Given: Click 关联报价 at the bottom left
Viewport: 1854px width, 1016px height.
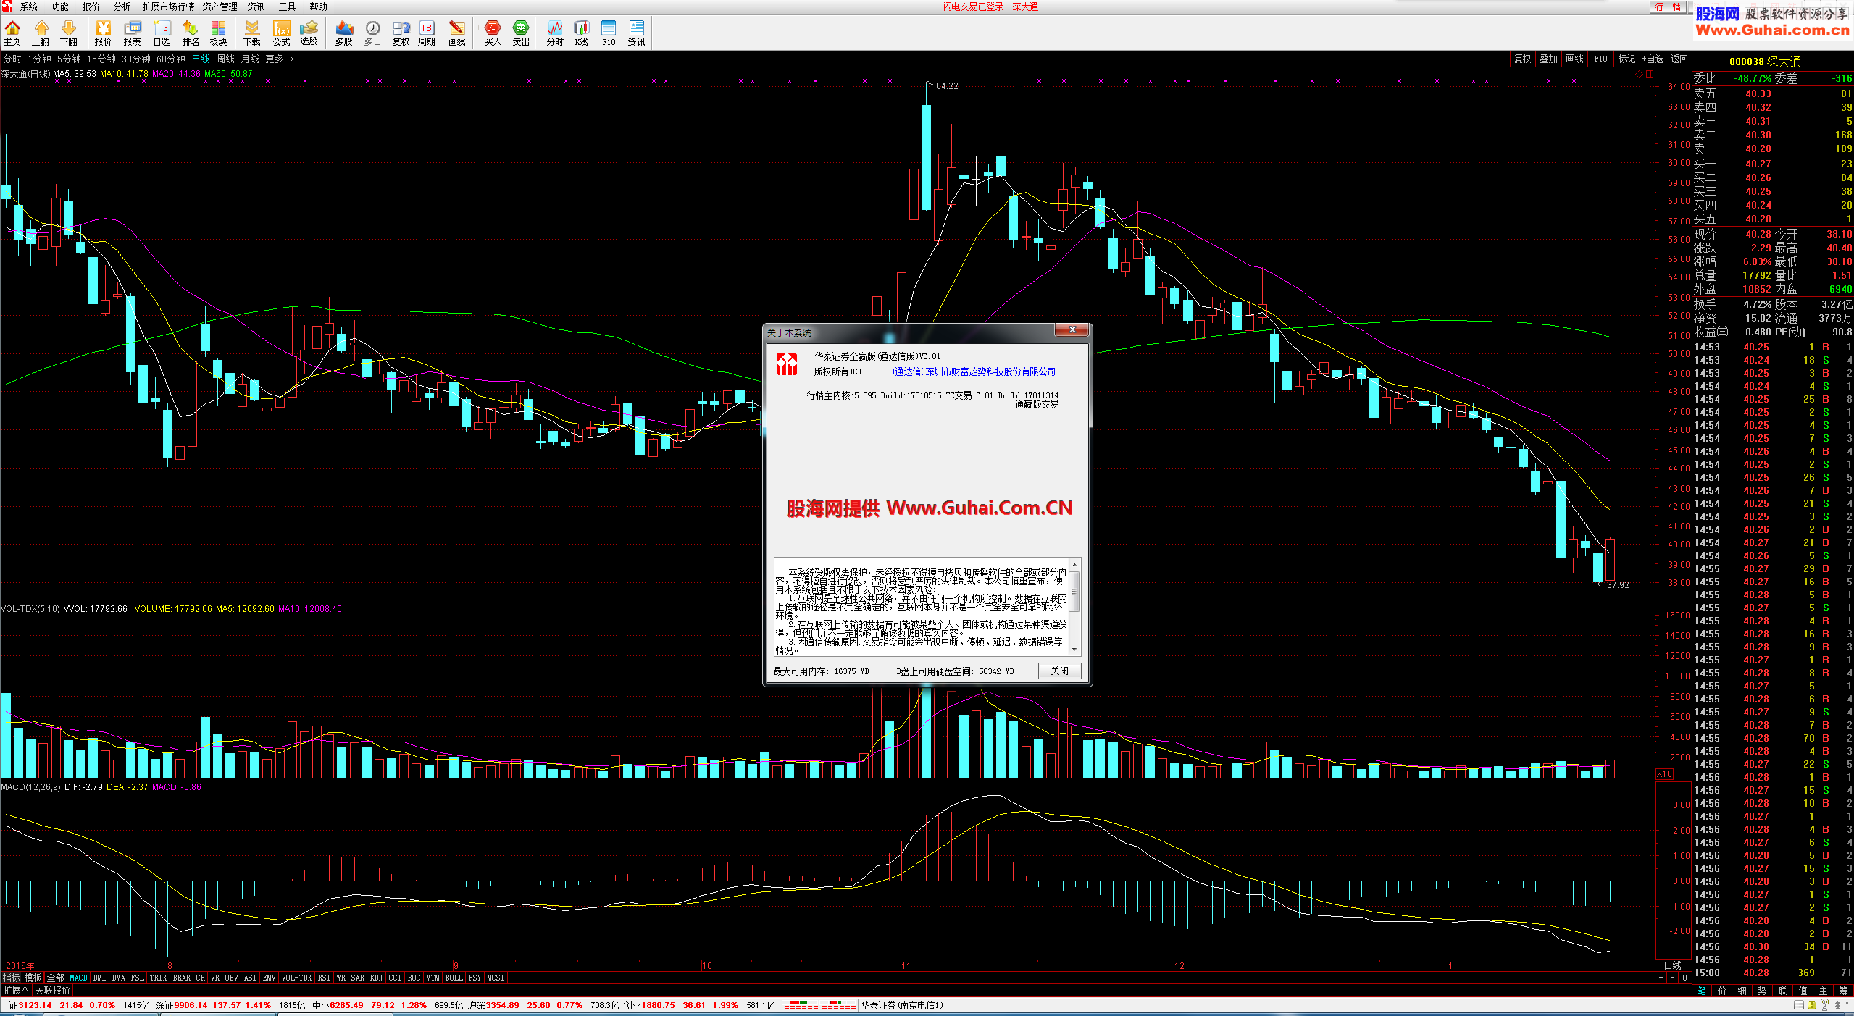Looking at the screenshot, I should coord(52,990).
